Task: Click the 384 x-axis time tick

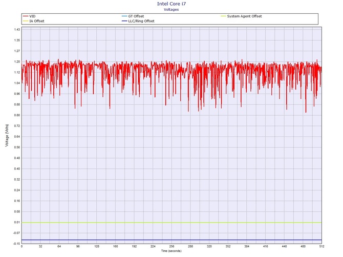Action: click(x=247, y=246)
